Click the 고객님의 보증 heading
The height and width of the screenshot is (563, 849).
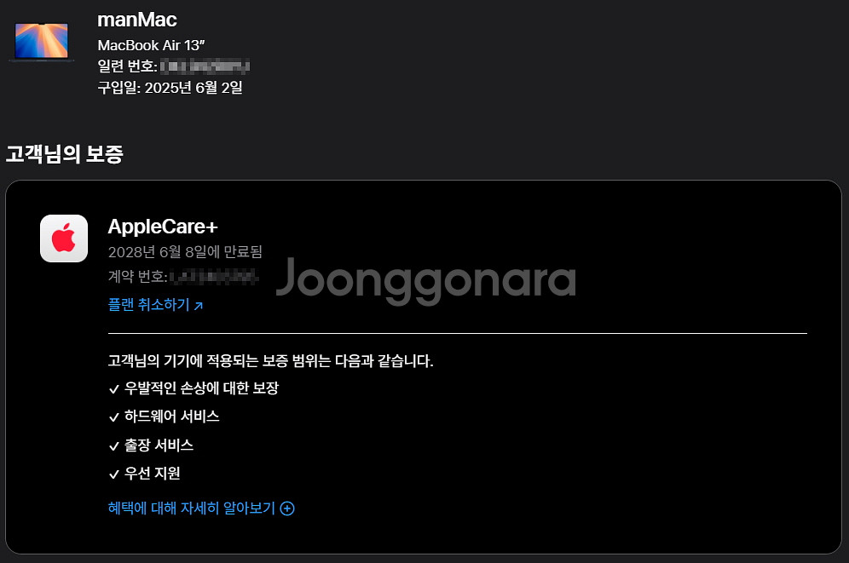tap(65, 154)
